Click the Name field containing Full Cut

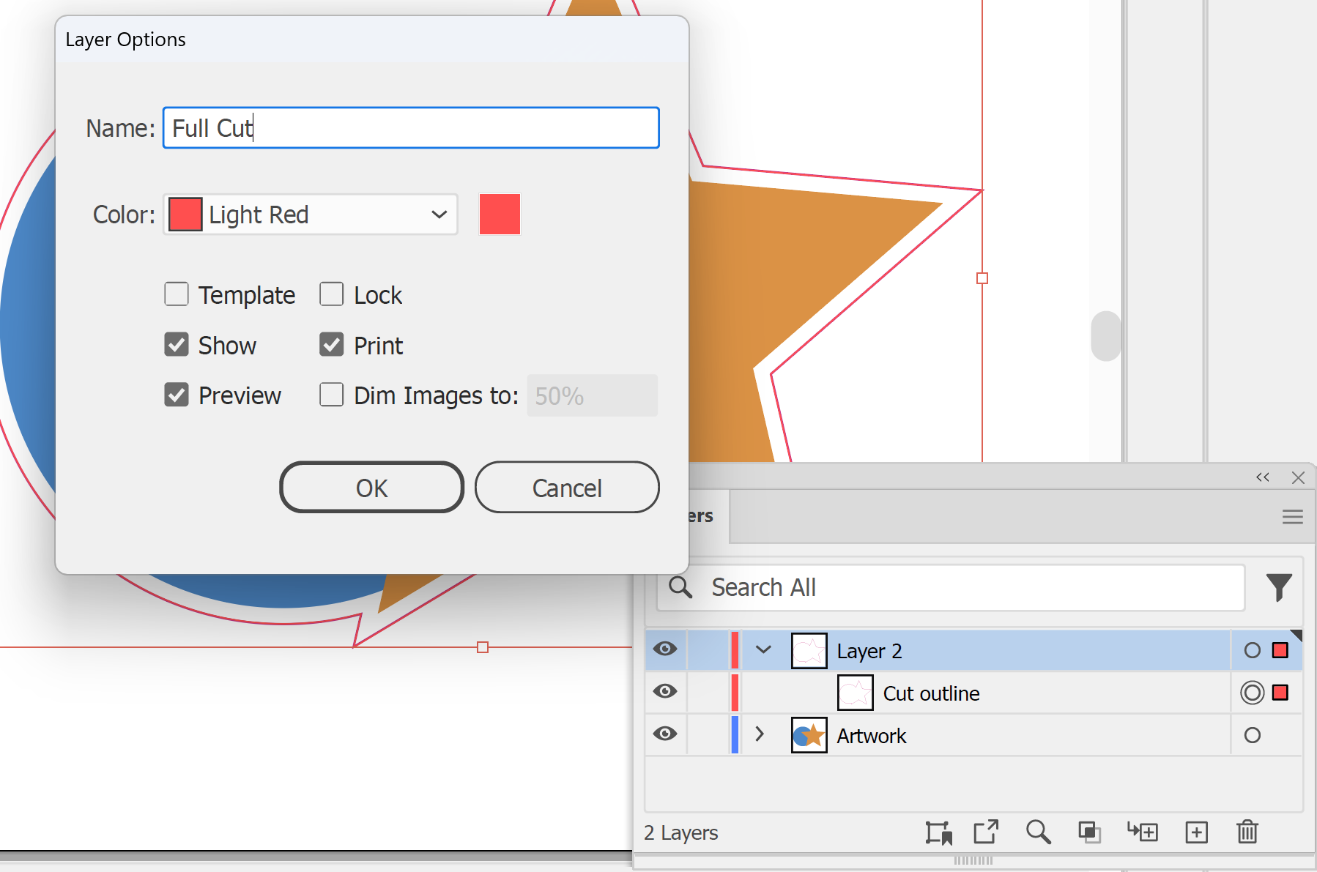(x=411, y=128)
